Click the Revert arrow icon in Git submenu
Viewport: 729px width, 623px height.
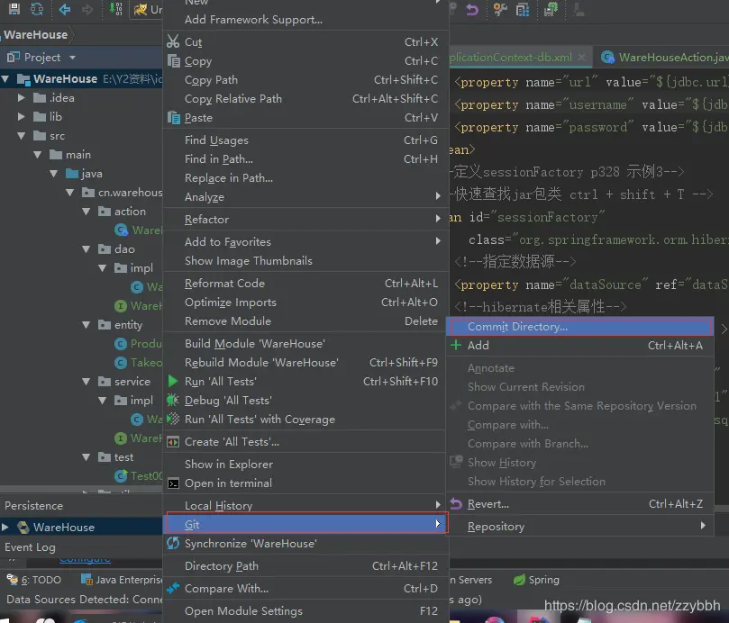coord(456,504)
